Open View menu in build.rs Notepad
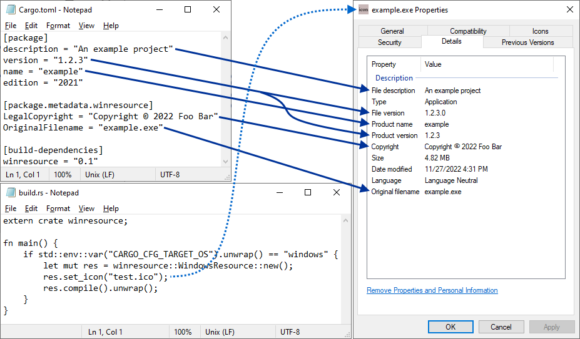Image resolution: width=580 pixels, height=339 pixels. coord(86,209)
